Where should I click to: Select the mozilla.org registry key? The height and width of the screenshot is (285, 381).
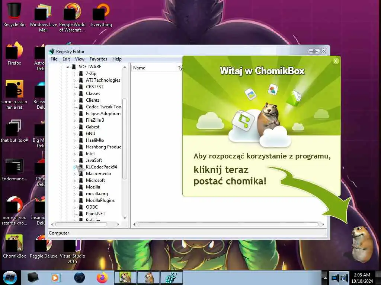[x=97, y=194]
